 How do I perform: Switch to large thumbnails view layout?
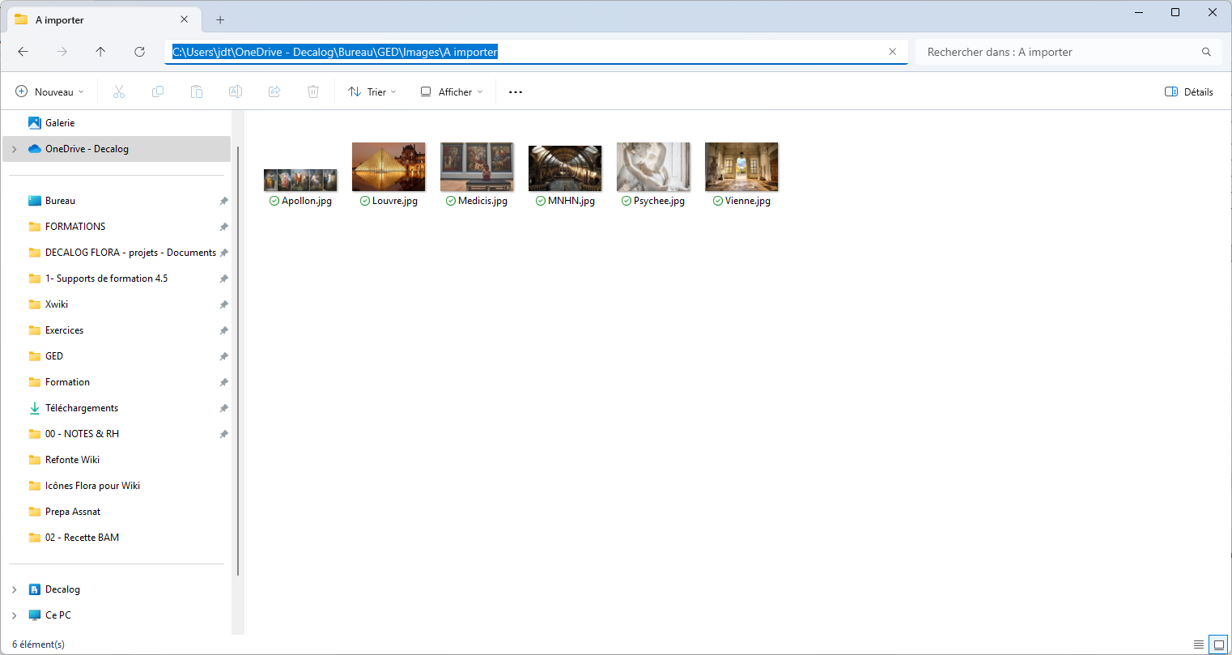pos(1218,644)
